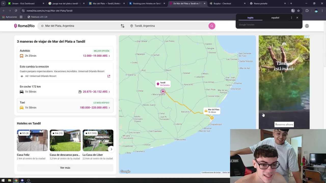Image resolution: width=326 pixels, height=183 pixels.
Task: Open Casa Feliz hotel thumbnail
Action: [32, 140]
